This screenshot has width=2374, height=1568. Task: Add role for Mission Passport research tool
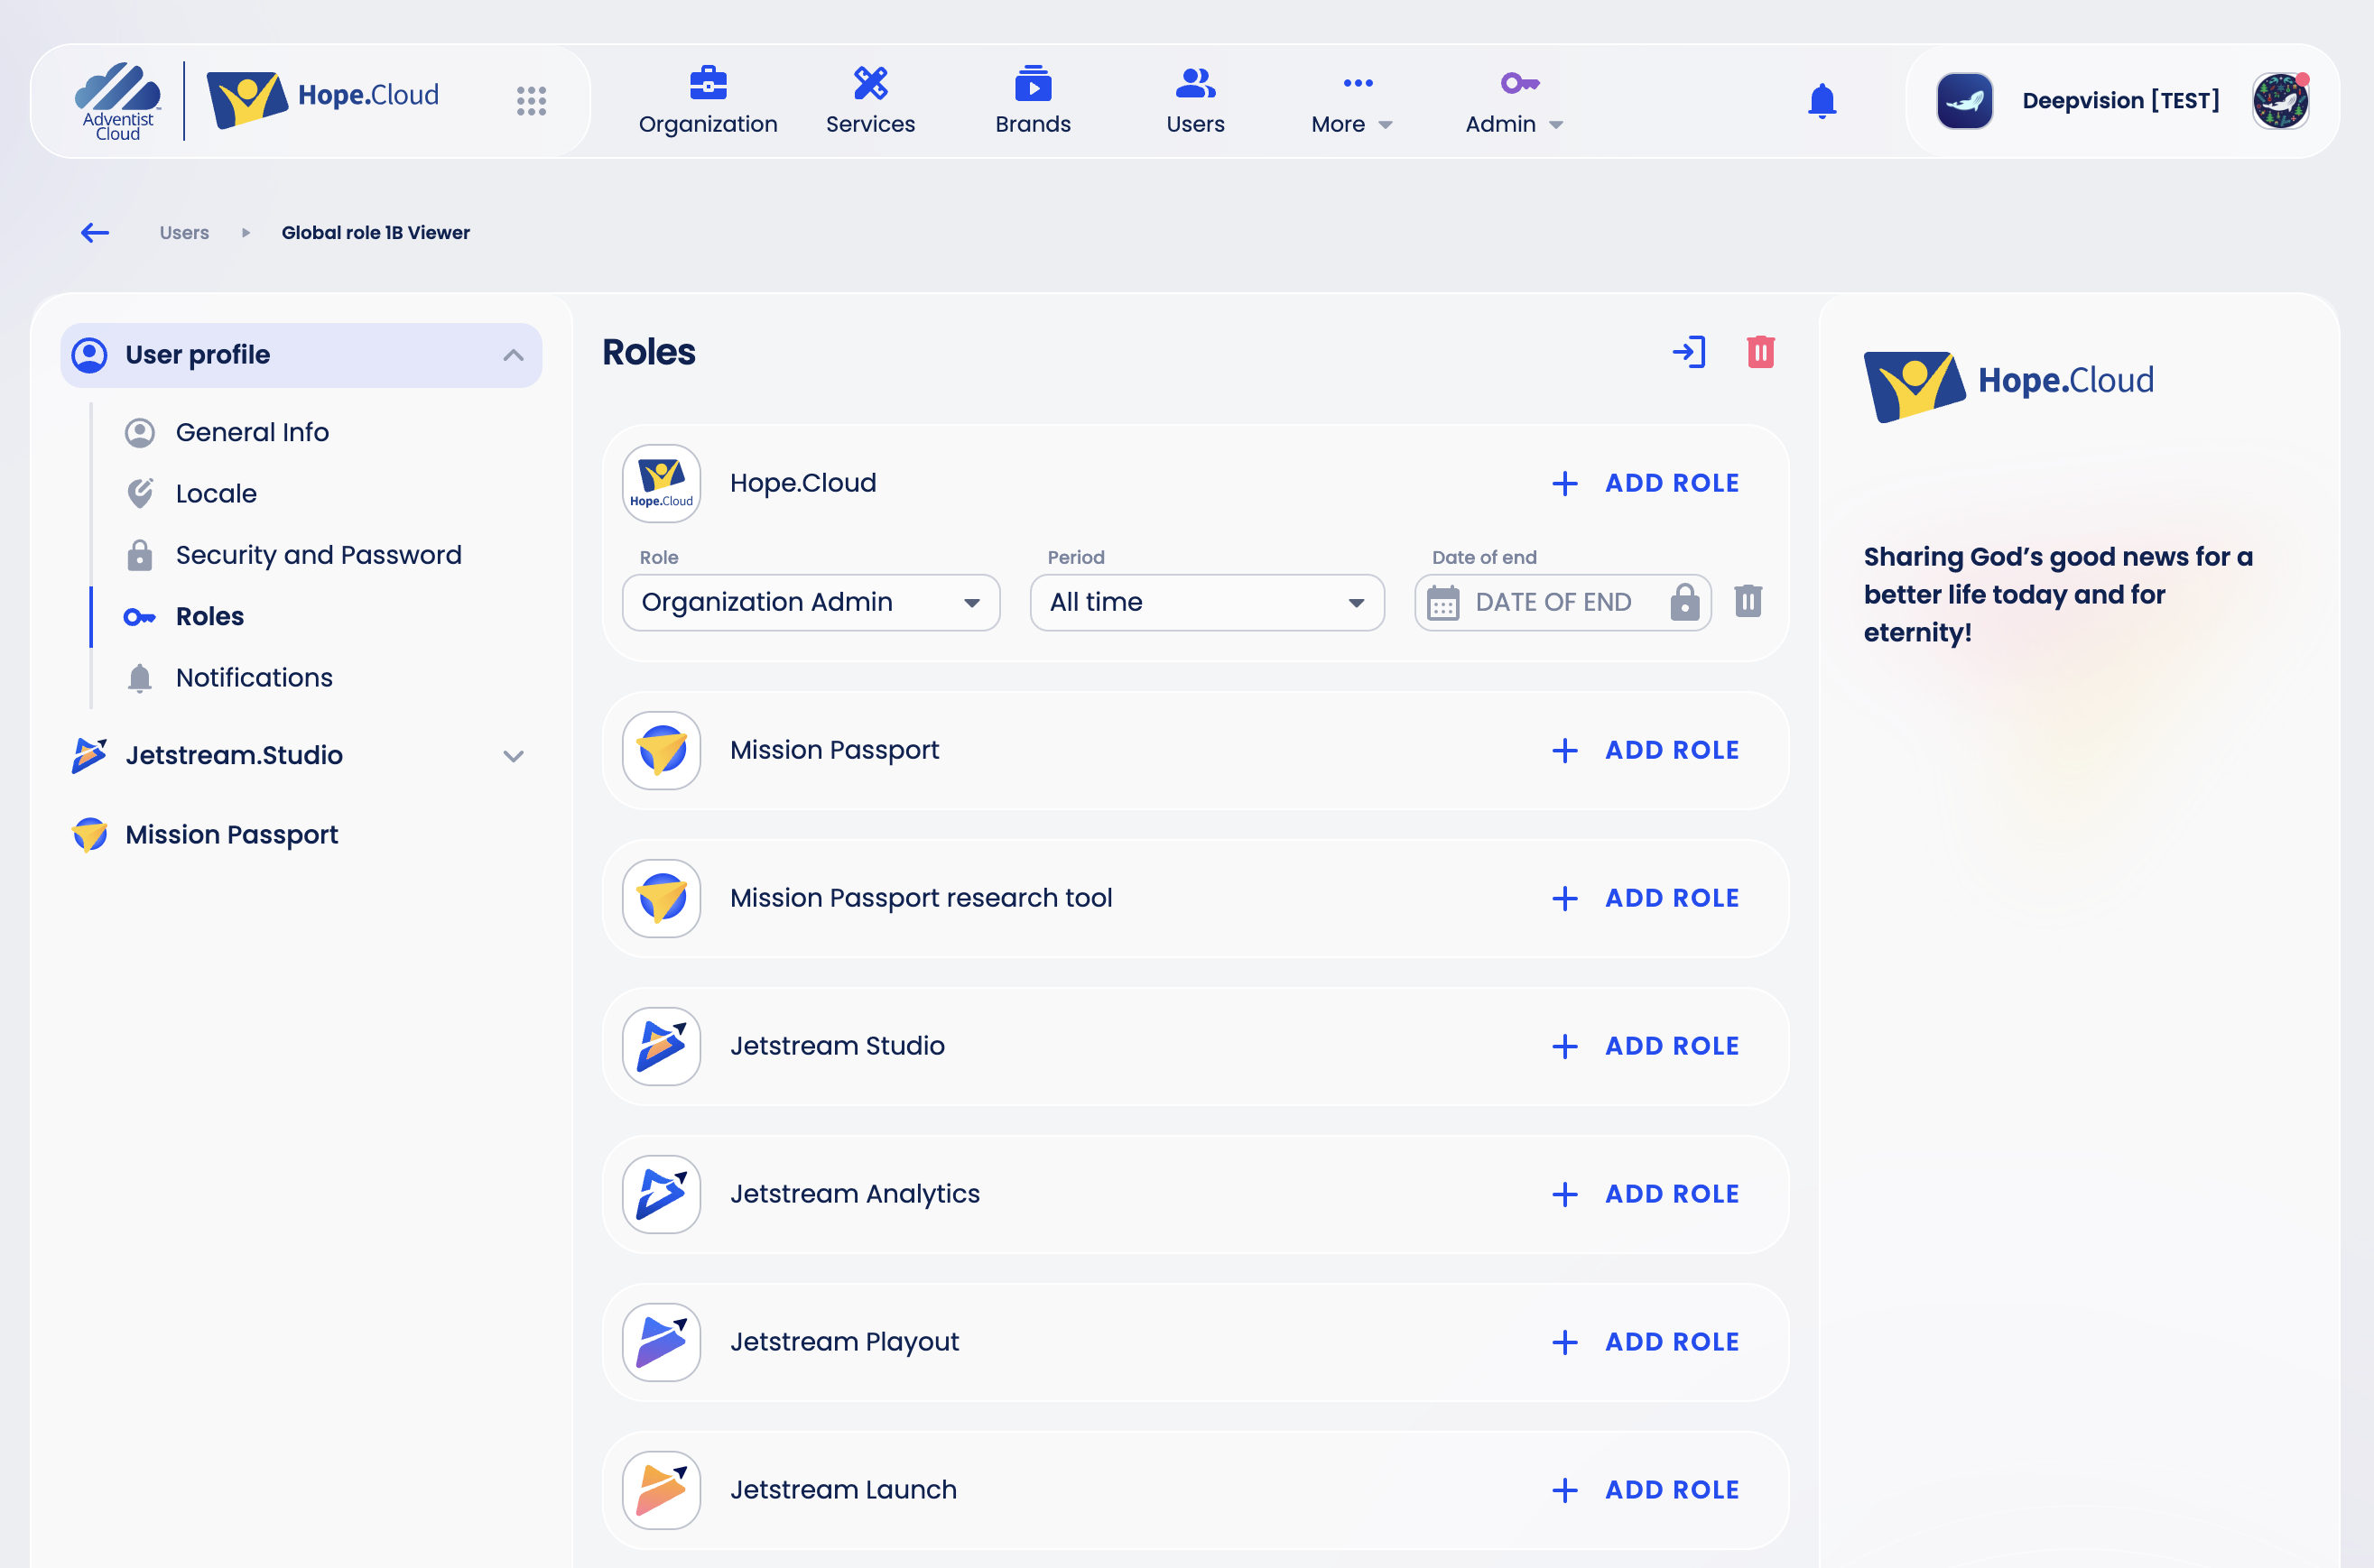(x=1646, y=898)
